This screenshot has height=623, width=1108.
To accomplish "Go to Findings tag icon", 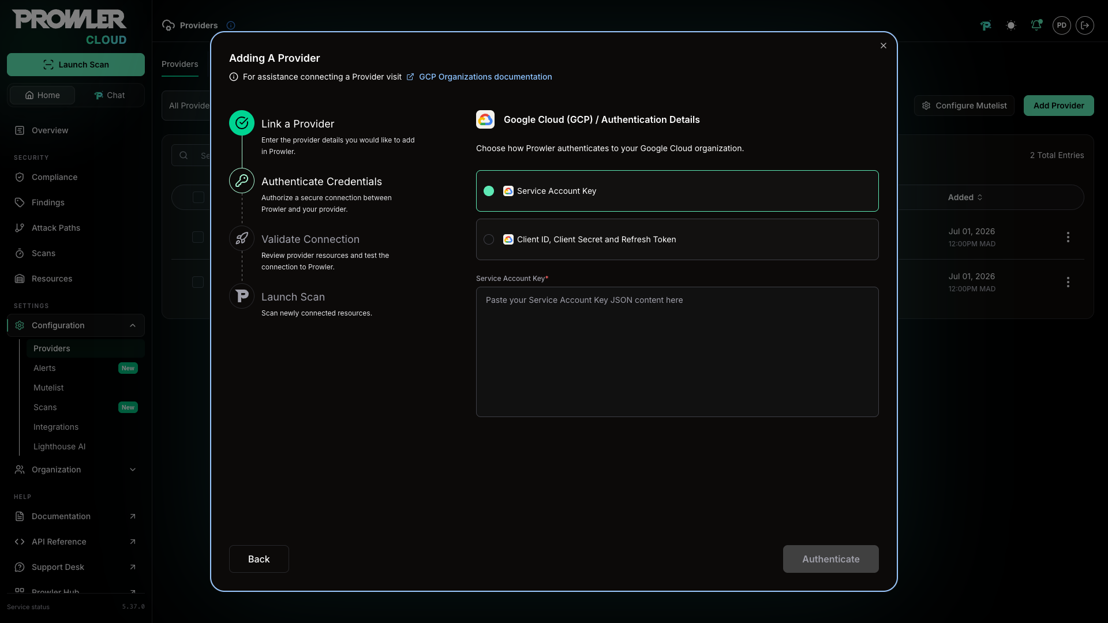I will click(20, 202).
